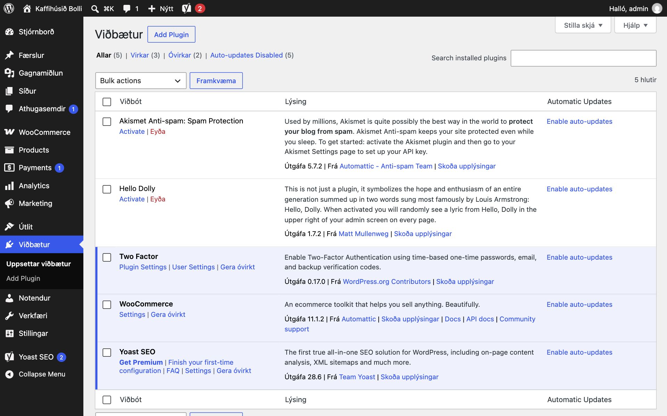
Task: Tick the Akismet Anti-spam checkbox
Action: pyautogui.click(x=107, y=122)
